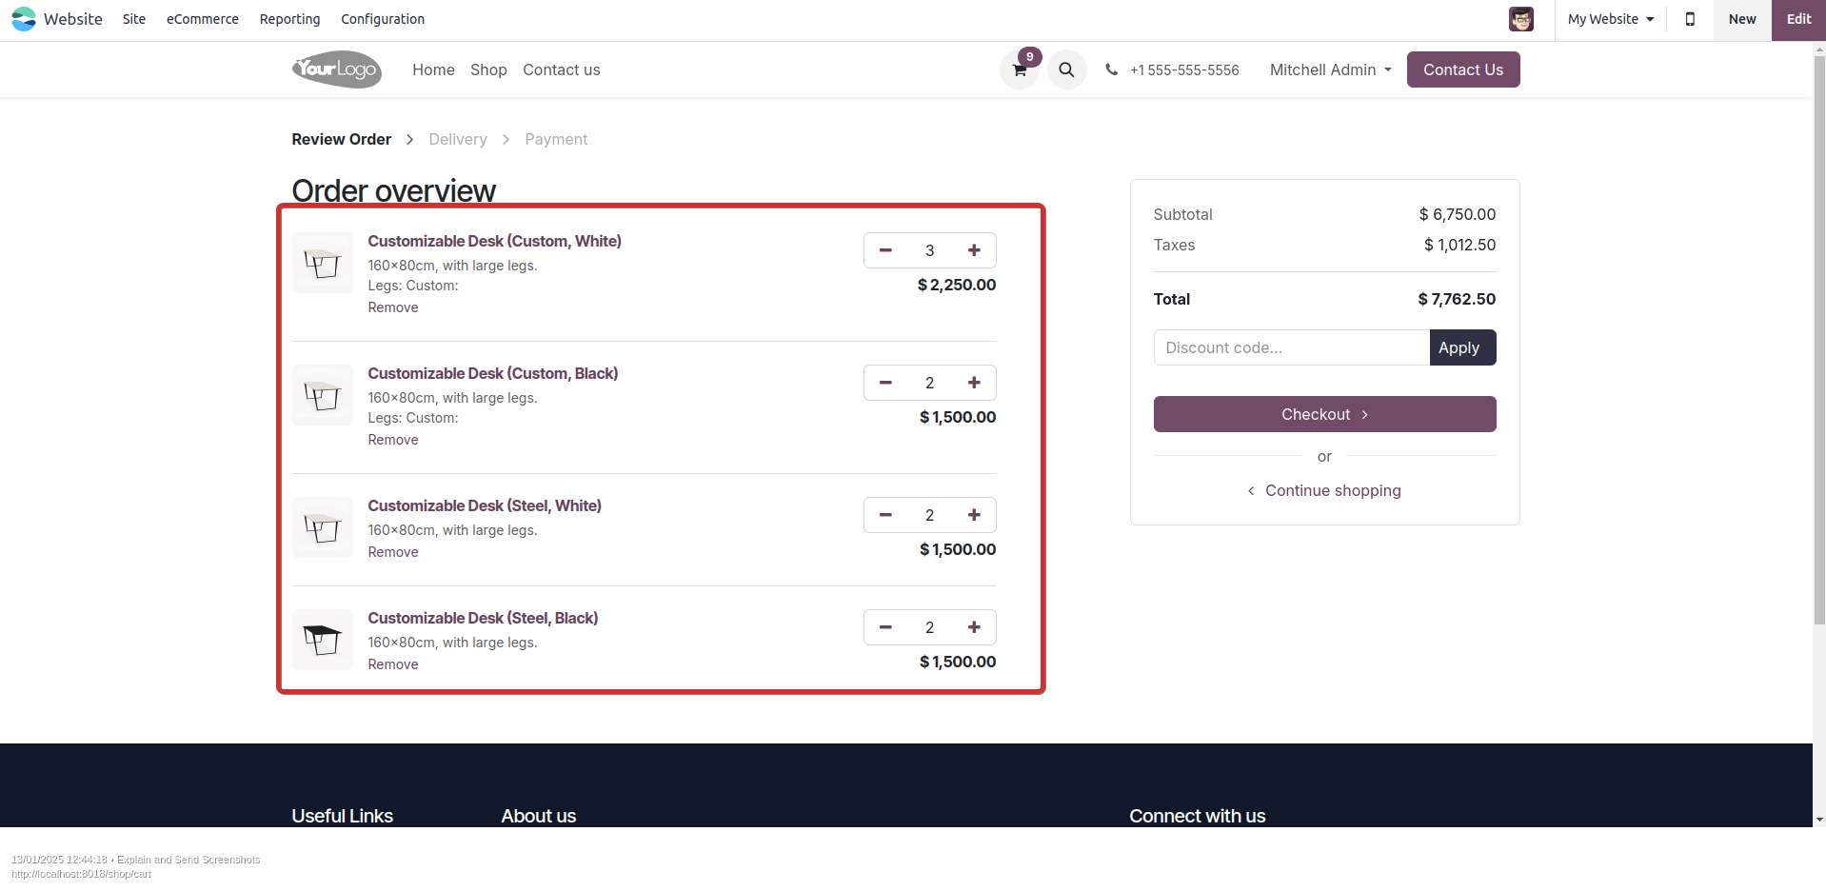Click the YourLogo site logo

coord(337,69)
